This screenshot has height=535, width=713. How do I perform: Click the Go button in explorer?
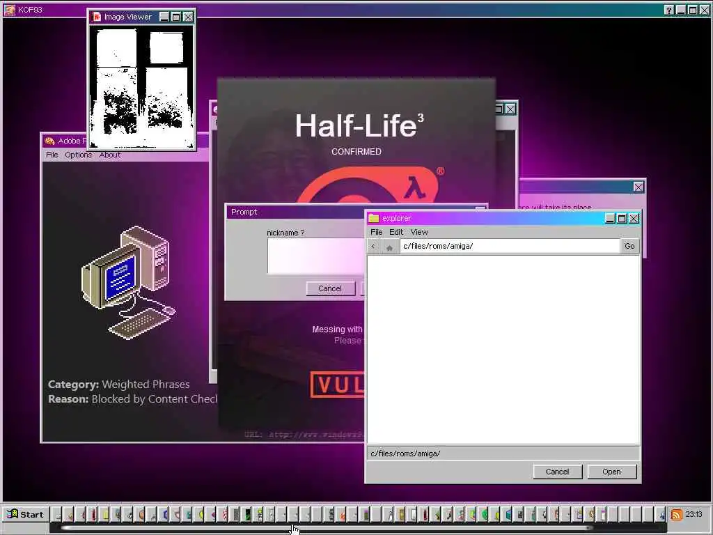pos(629,246)
